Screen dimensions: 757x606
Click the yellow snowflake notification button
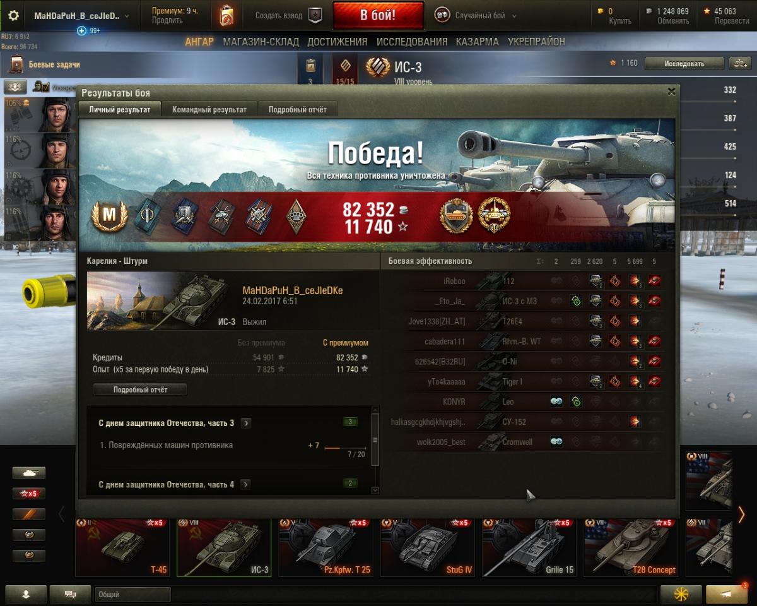(x=681, y=594)
